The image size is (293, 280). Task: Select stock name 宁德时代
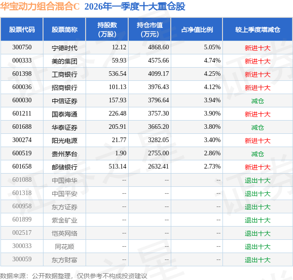click(x=65, y=48)
